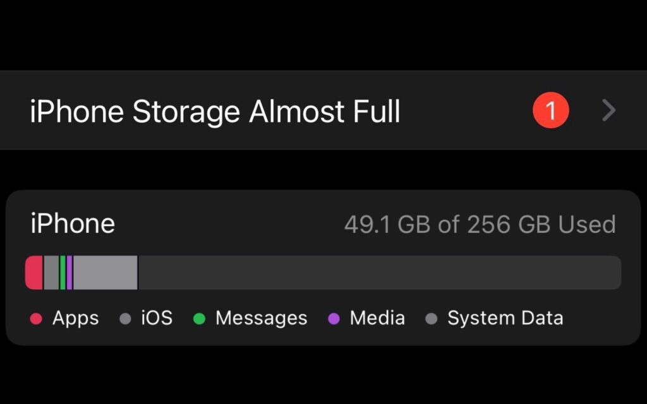
Task: Open the iPhone Storage Almost Full alert
Action: (x=215, y=112)
